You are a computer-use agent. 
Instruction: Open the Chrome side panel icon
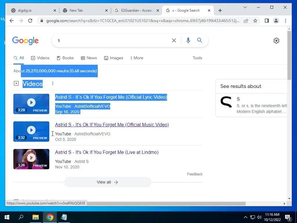click(267, 21)
